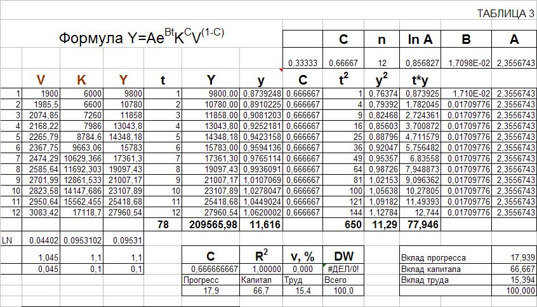537x307 pixels.
Task: Click the brown V column header
Action: 41,80
